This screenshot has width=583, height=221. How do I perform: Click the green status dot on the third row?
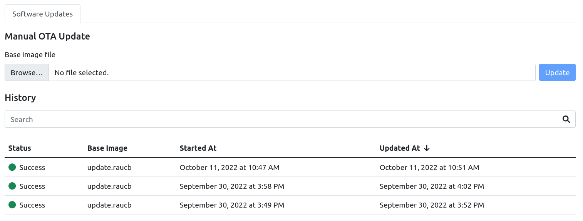pyautogui.click(x=12, y=205)
